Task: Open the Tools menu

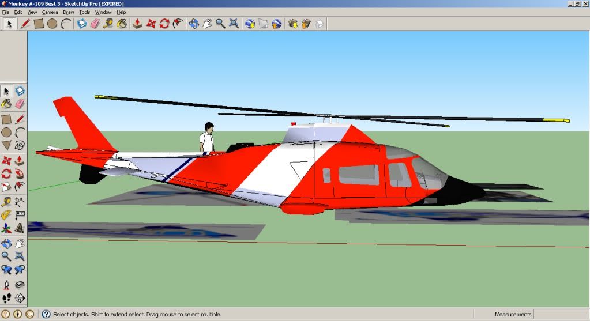Action: 84,12
